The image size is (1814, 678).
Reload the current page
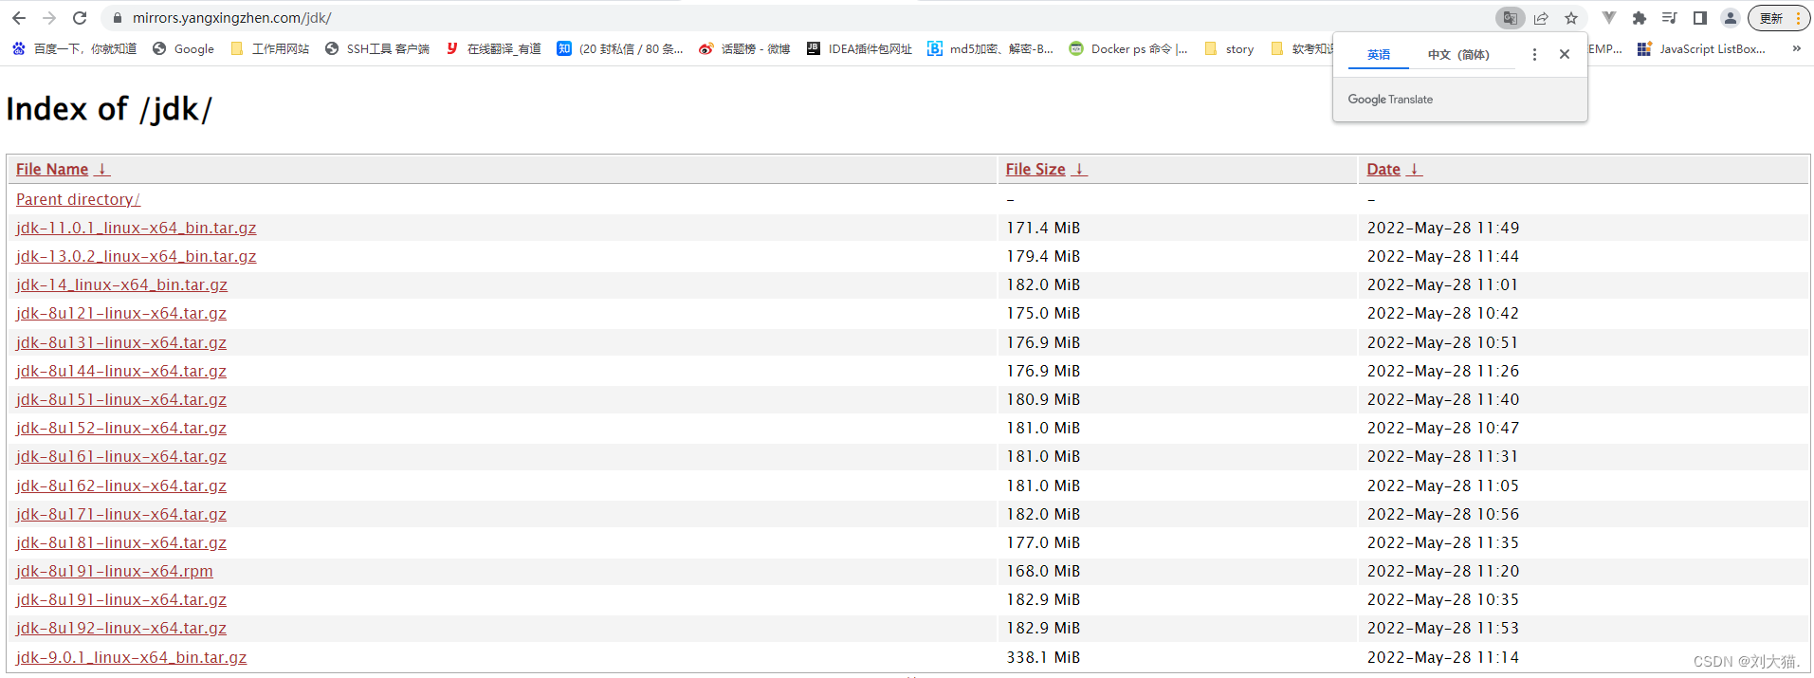tap(80, 18)
